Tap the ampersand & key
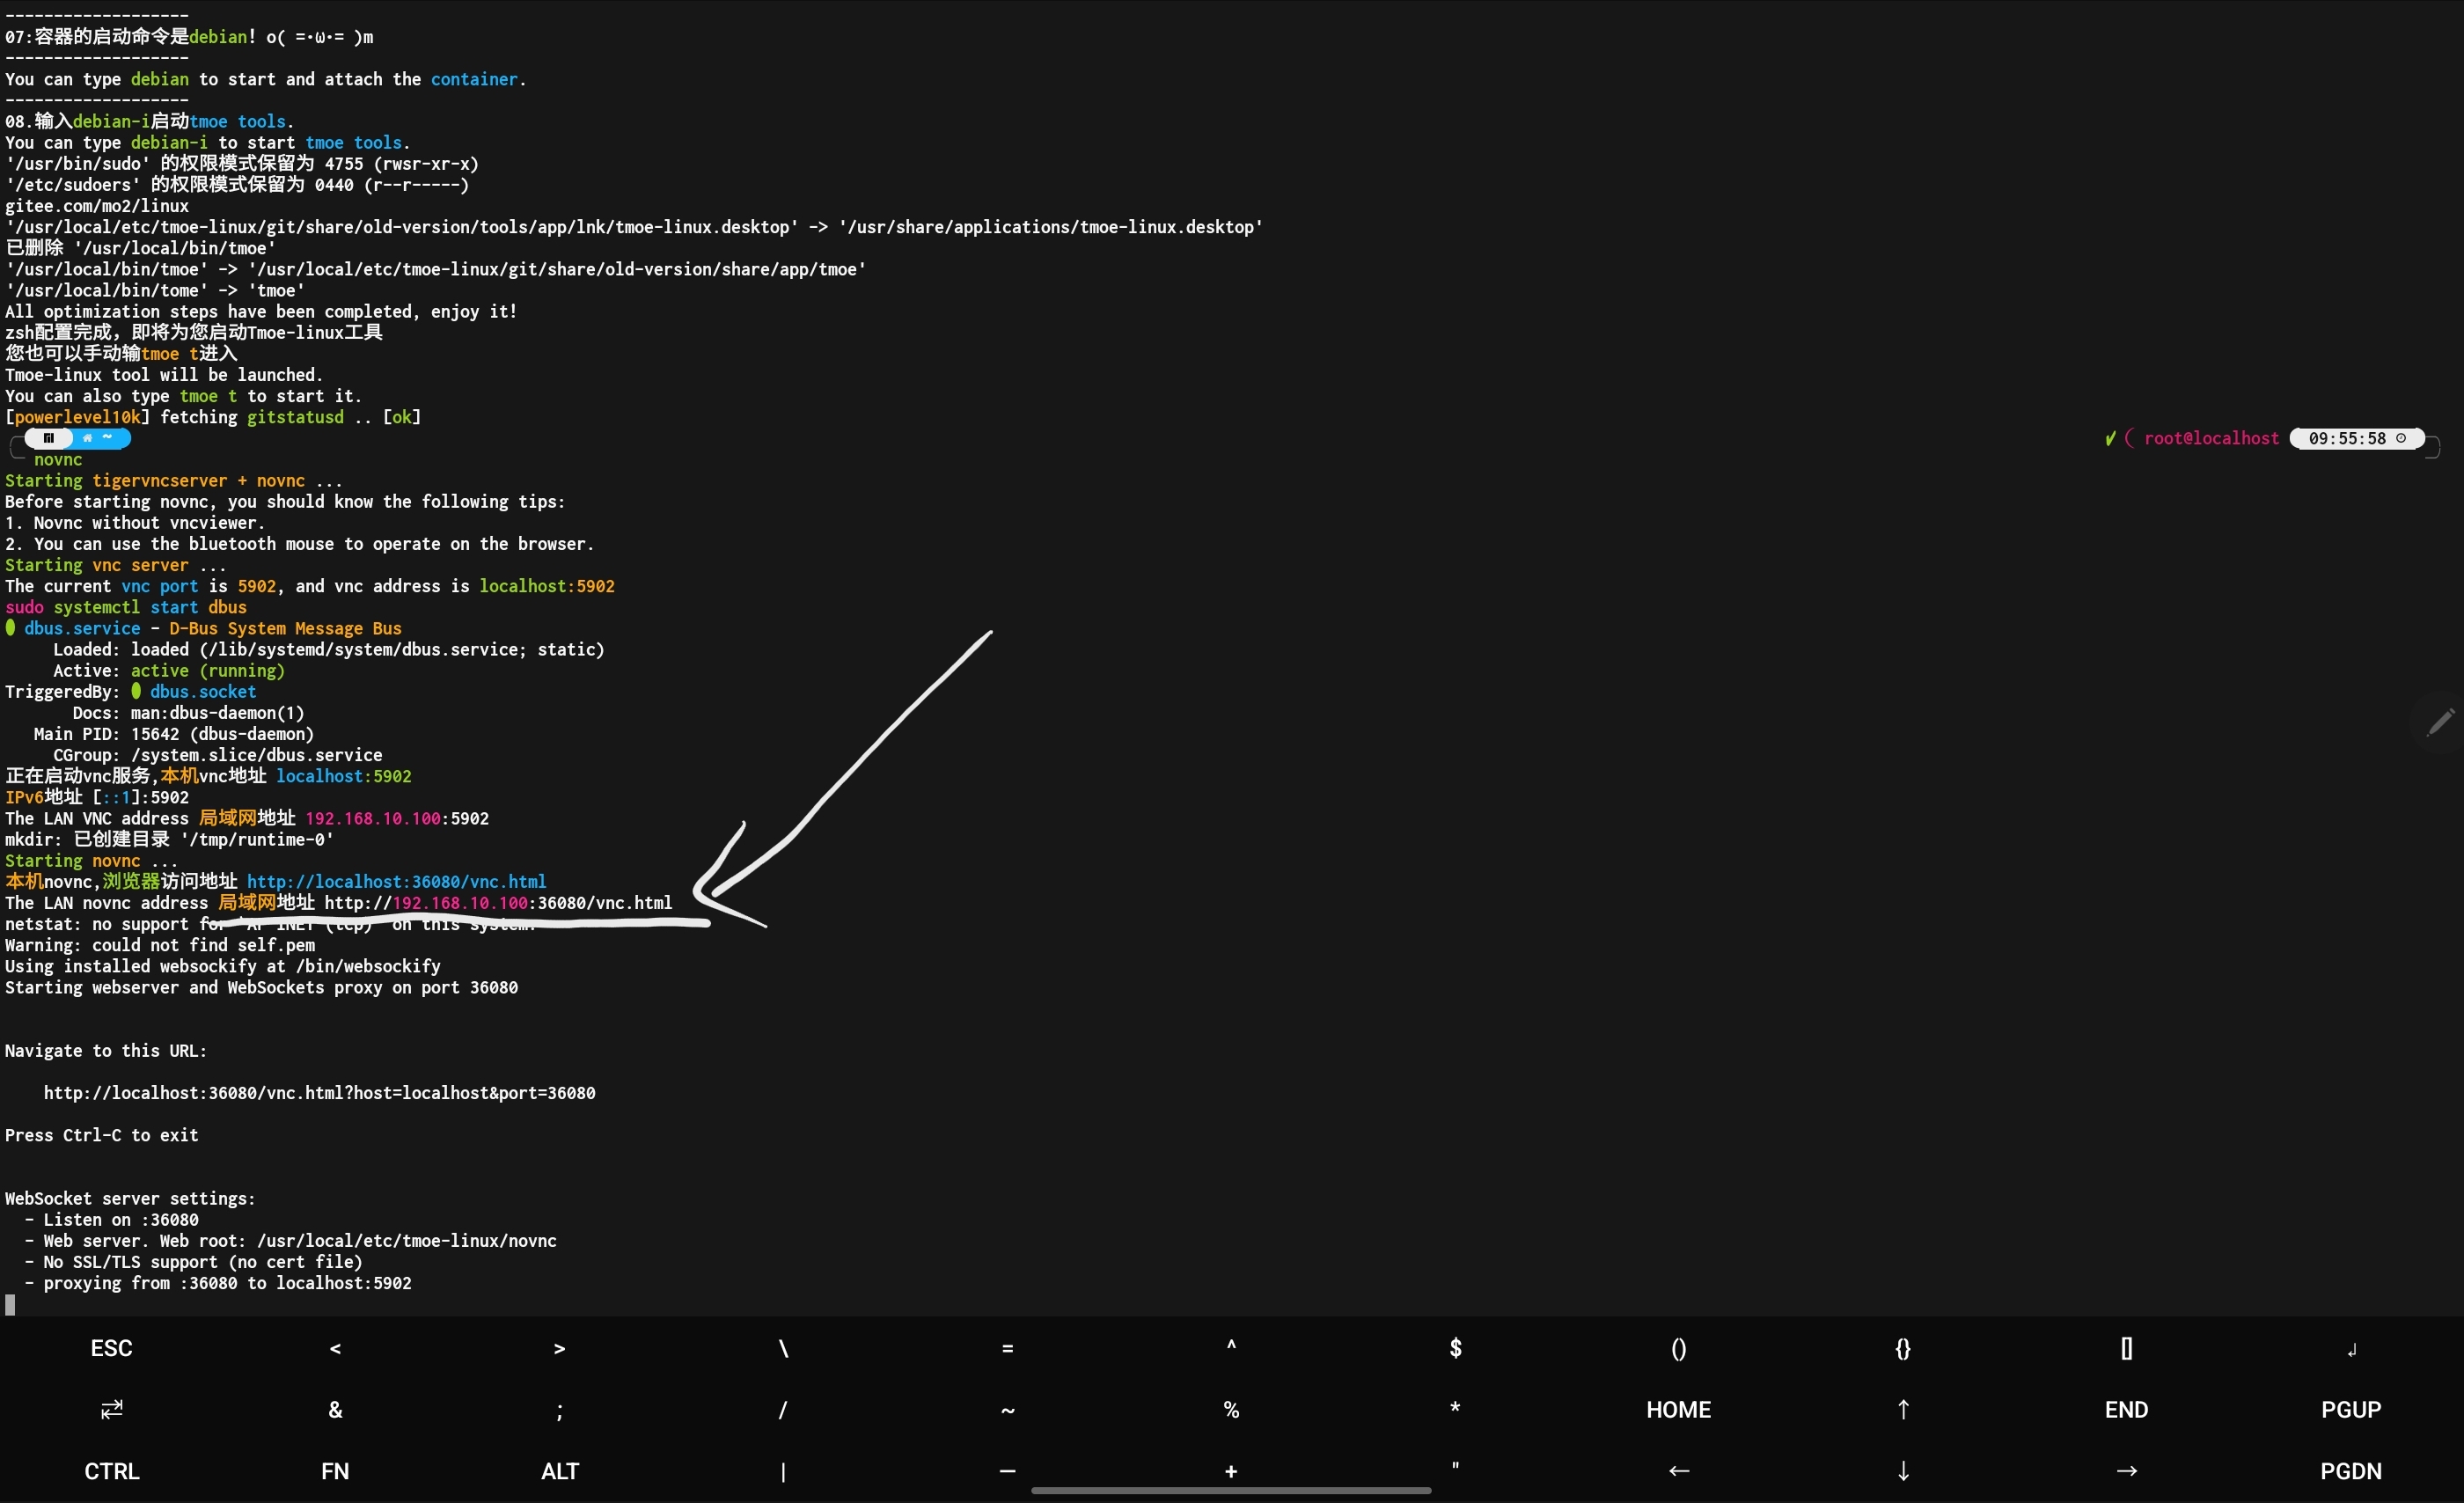This screenshot has height=1503, width=2464. pyautogui.click(x=335, y=1409)
